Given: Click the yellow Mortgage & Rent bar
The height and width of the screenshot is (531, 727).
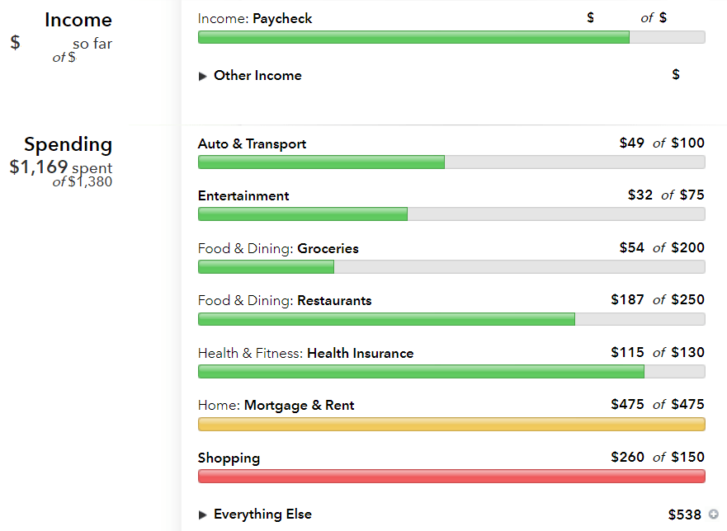Looking at the screenshot, I should pos(451,425).
